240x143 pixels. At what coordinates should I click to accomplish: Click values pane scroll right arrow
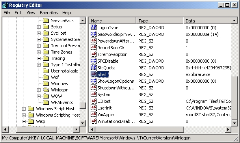pos(228,129)
